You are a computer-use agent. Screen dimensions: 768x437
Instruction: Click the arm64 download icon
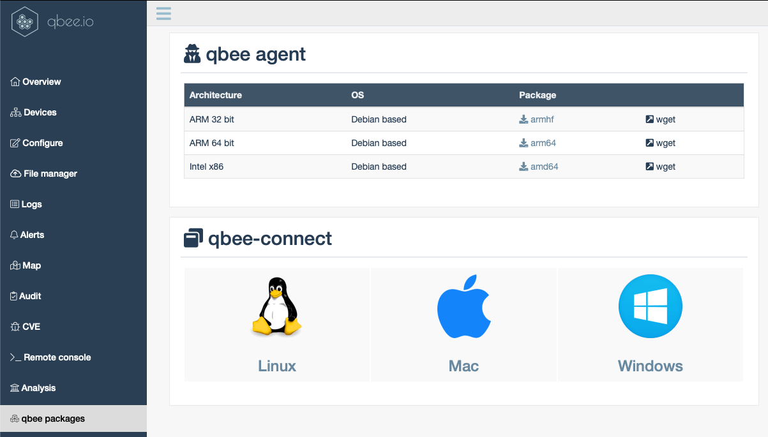[523, 143]
